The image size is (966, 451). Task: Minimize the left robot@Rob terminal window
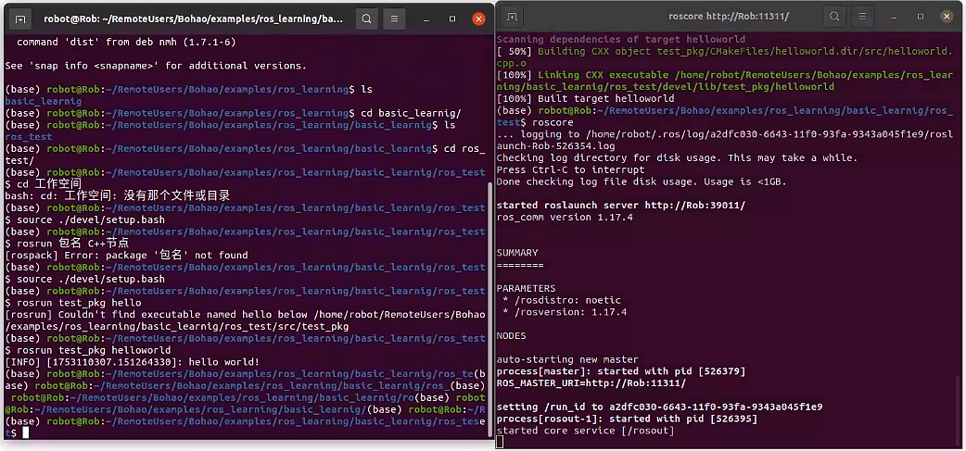coord(426,19)
